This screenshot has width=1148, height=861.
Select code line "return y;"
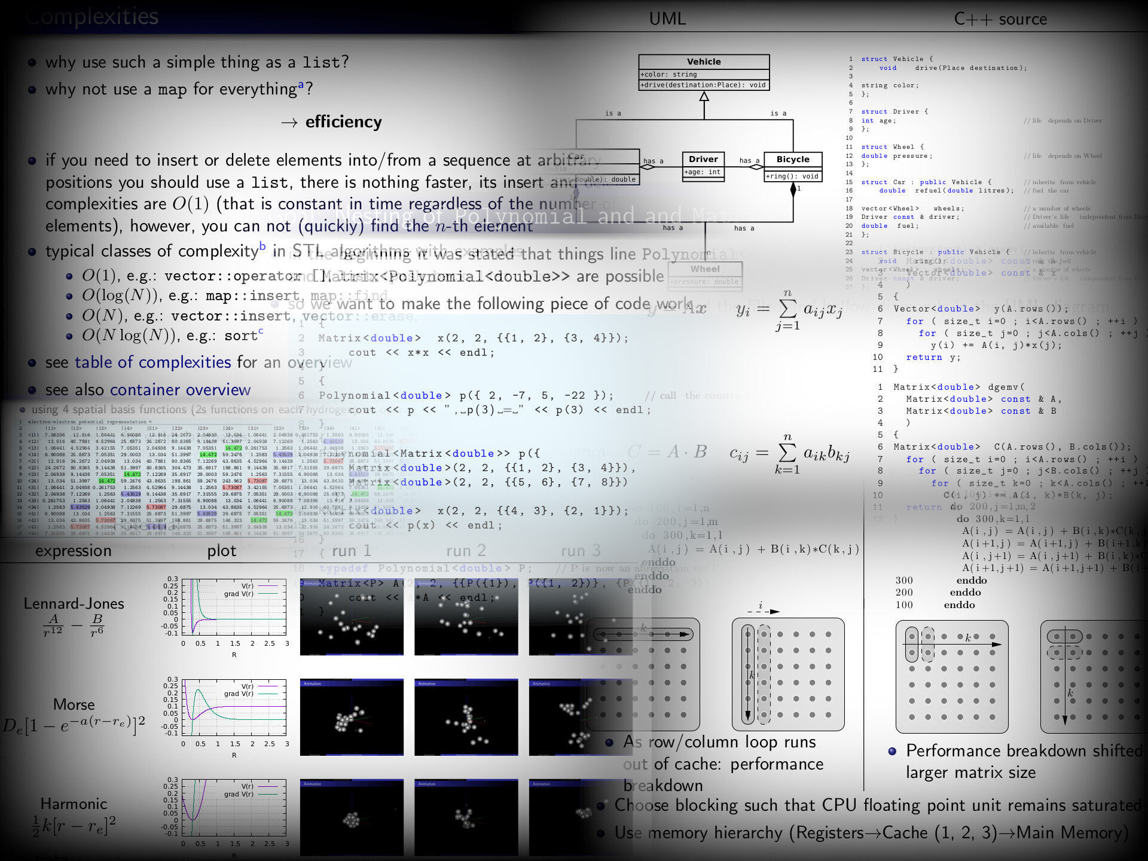(x=933, y=358)
